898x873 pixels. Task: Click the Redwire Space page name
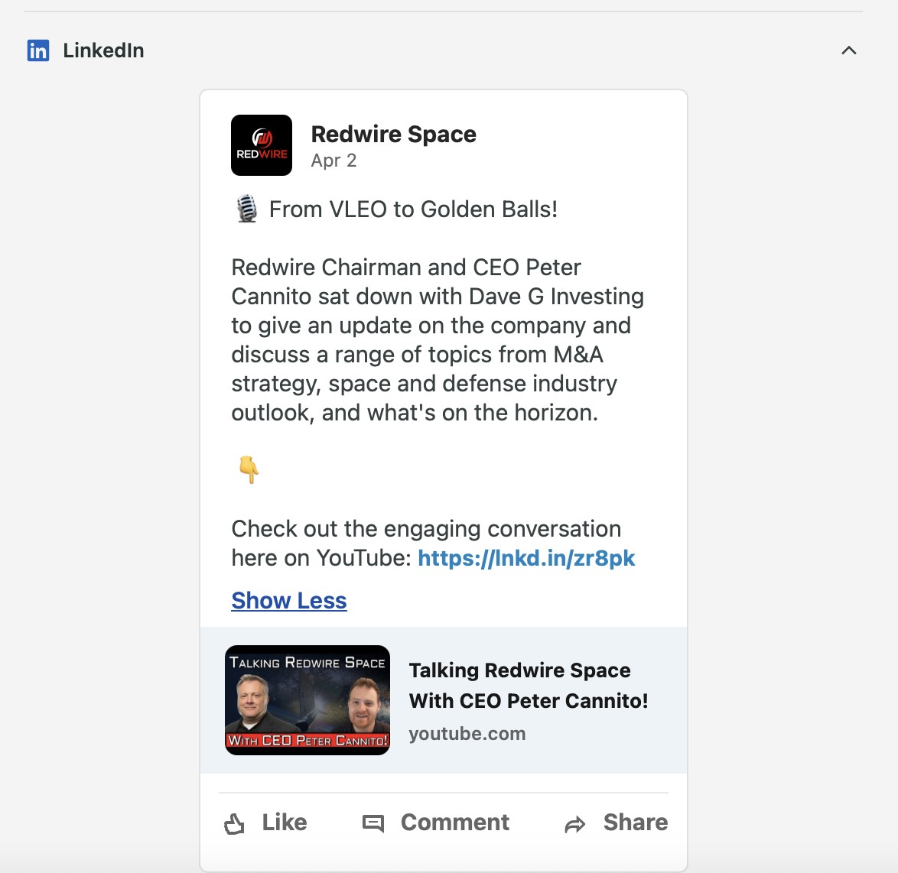pyautogui.click(x=393, y=134)
